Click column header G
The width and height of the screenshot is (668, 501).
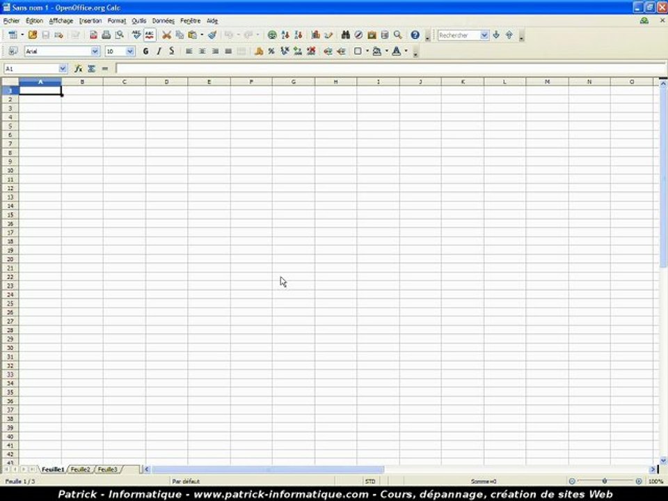coord(294,81)
